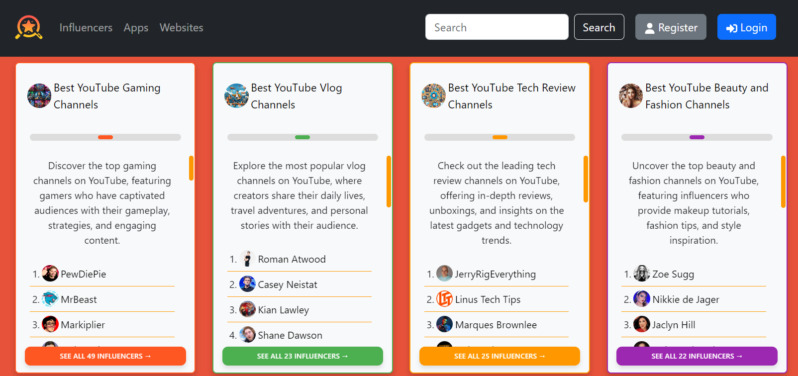Click the red progress bar on Gaming card

(x=105, y=137)
